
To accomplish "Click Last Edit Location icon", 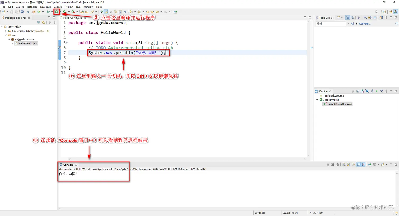I will (148, 12).
